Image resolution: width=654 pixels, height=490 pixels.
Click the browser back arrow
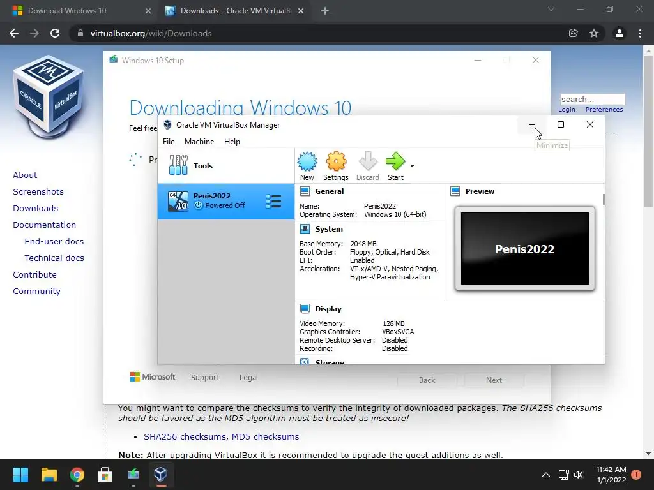click(x=14, y=33)
